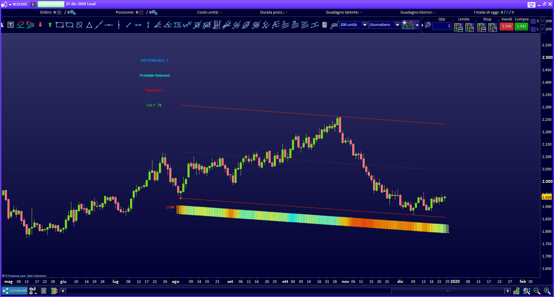554x297 pixels.
Task: Toggle the info 'i' button beside XLDUSD
Action: (x=33, y=4)
